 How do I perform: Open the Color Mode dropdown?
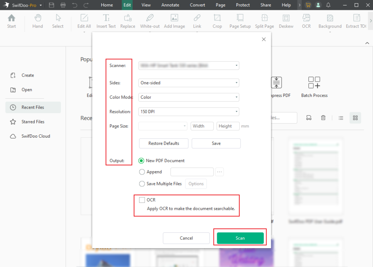pos(188,97)
